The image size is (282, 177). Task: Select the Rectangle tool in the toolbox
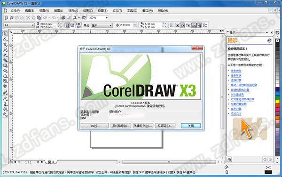5,65
